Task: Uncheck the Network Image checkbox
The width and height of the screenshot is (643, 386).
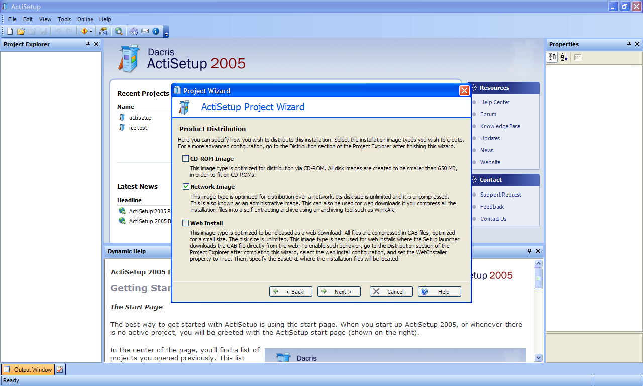Action: point(186,187)
